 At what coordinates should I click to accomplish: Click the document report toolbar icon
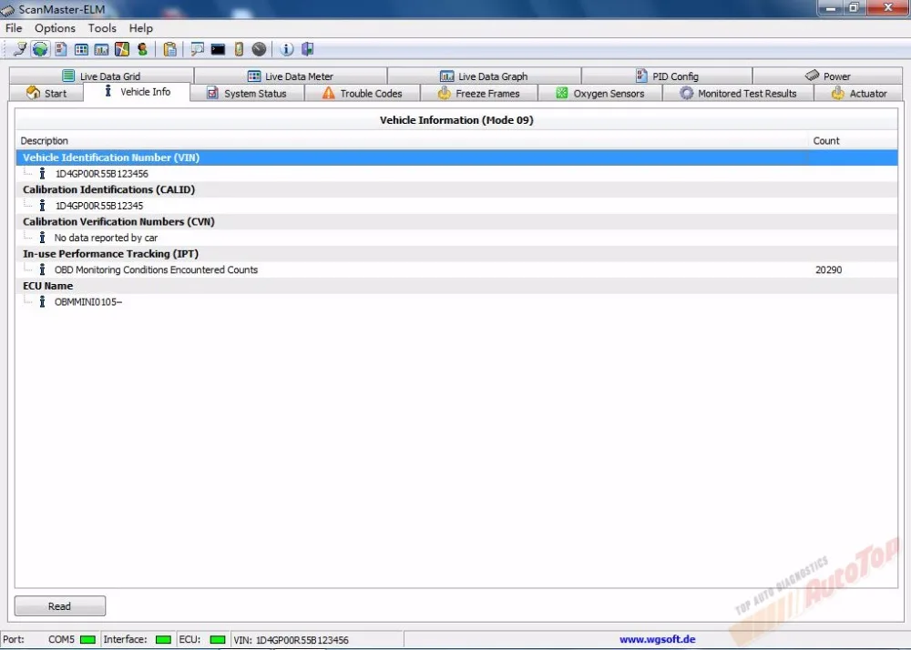pyautogui.click(x=60, y=49)
